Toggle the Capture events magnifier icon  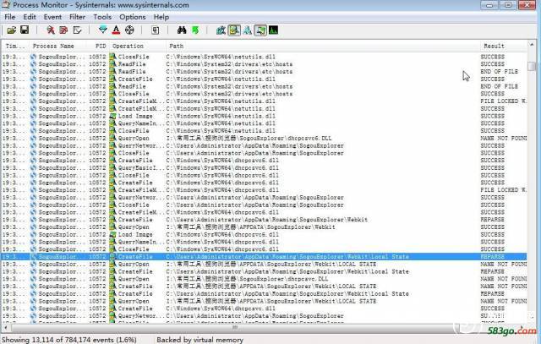(x=51, y=30)
